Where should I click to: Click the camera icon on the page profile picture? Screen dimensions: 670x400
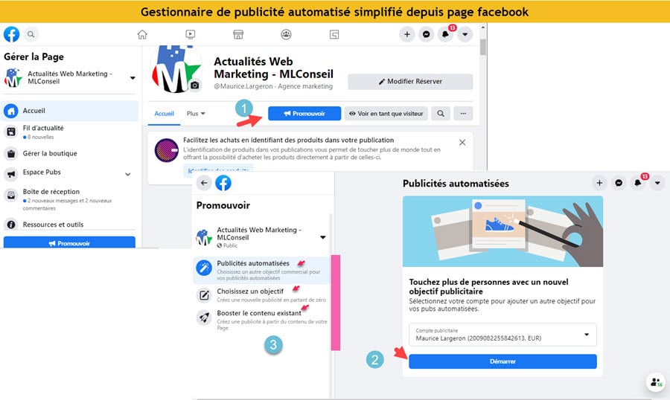[195, 86]
